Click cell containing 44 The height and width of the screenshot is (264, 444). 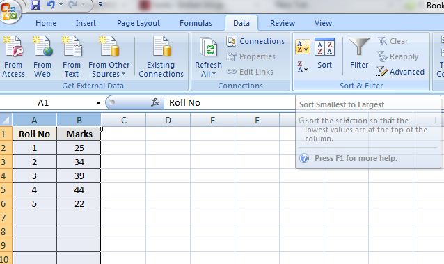(x=79, y=189)
